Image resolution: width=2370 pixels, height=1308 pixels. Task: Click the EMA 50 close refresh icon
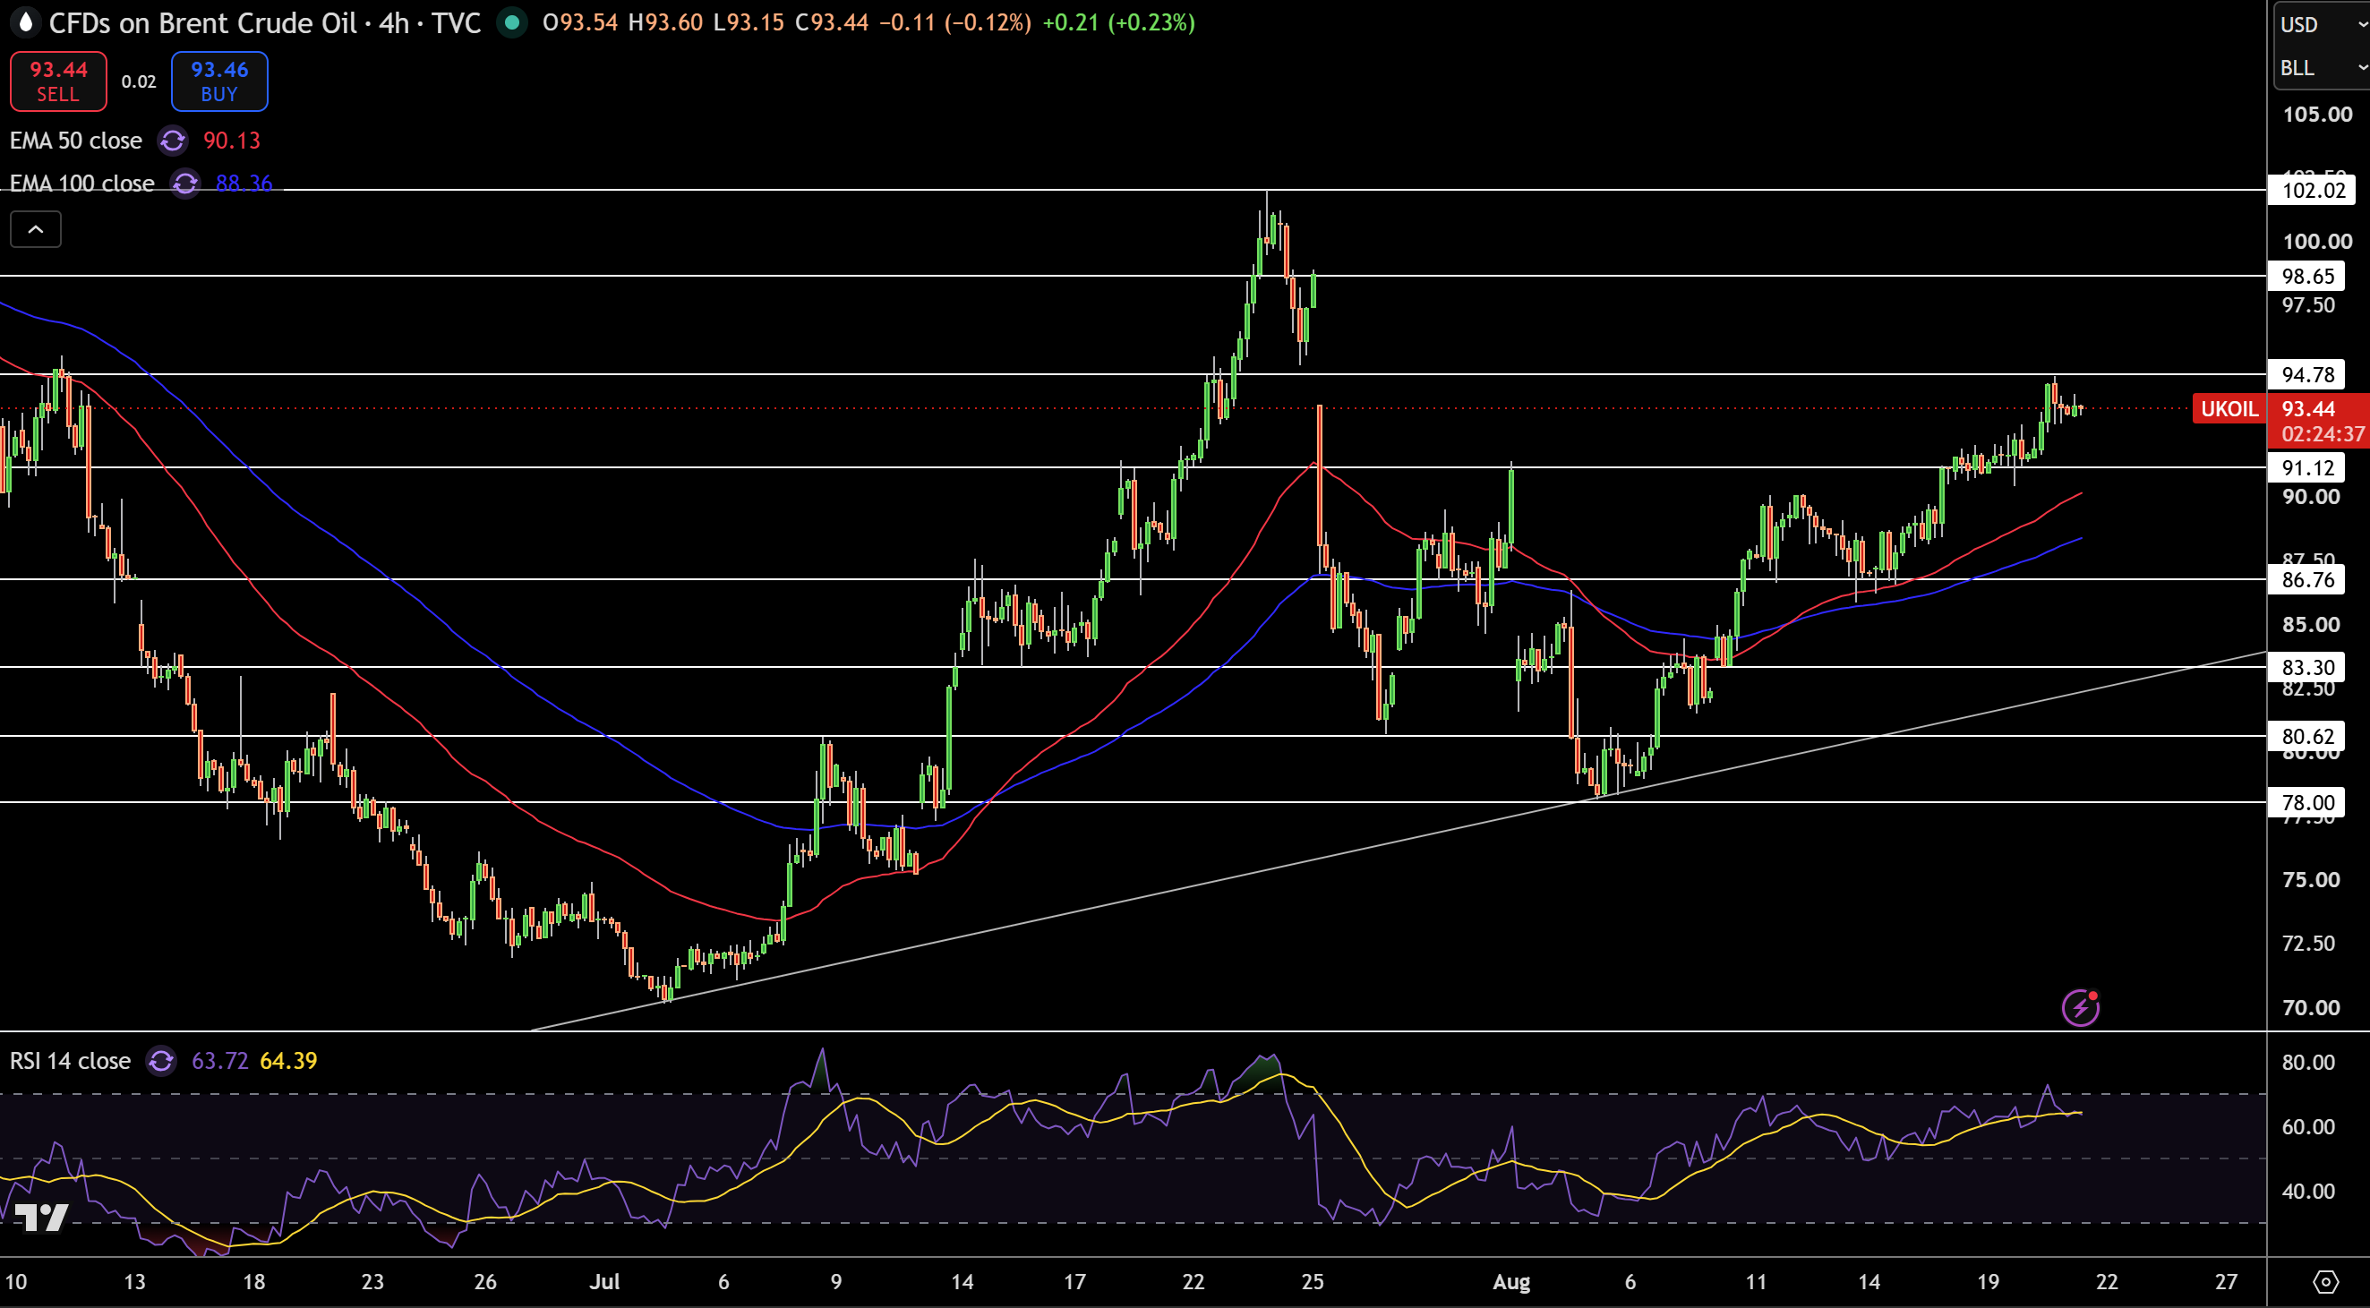pos(172,141)
